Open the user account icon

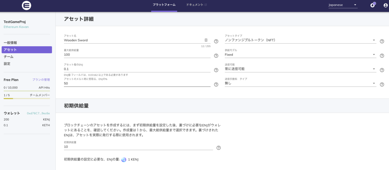click(x=385, y=5)
